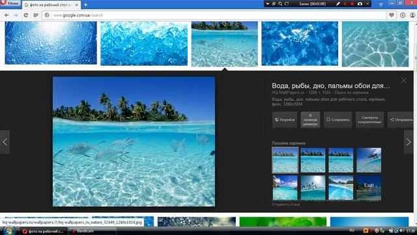The width and height of the screenshot is (417, 235).
Task: Click the site info globe icon in address bar
Action: [x=47, y=15]
